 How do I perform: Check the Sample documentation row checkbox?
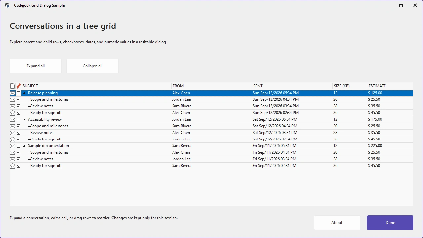tap(19, 146)
